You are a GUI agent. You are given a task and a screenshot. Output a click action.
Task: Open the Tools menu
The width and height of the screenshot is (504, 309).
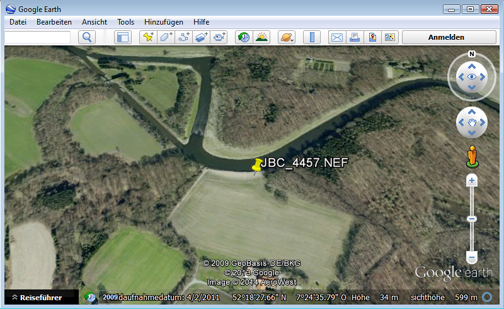(x=125, y=21)
